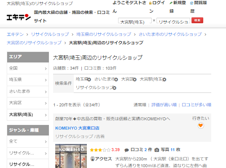Remove the リサイクルショップ search condition
This screenshot has width=226, height=168.
pos(114,88)
